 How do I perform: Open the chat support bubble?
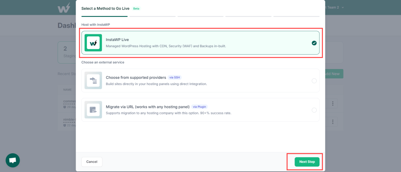13,160
